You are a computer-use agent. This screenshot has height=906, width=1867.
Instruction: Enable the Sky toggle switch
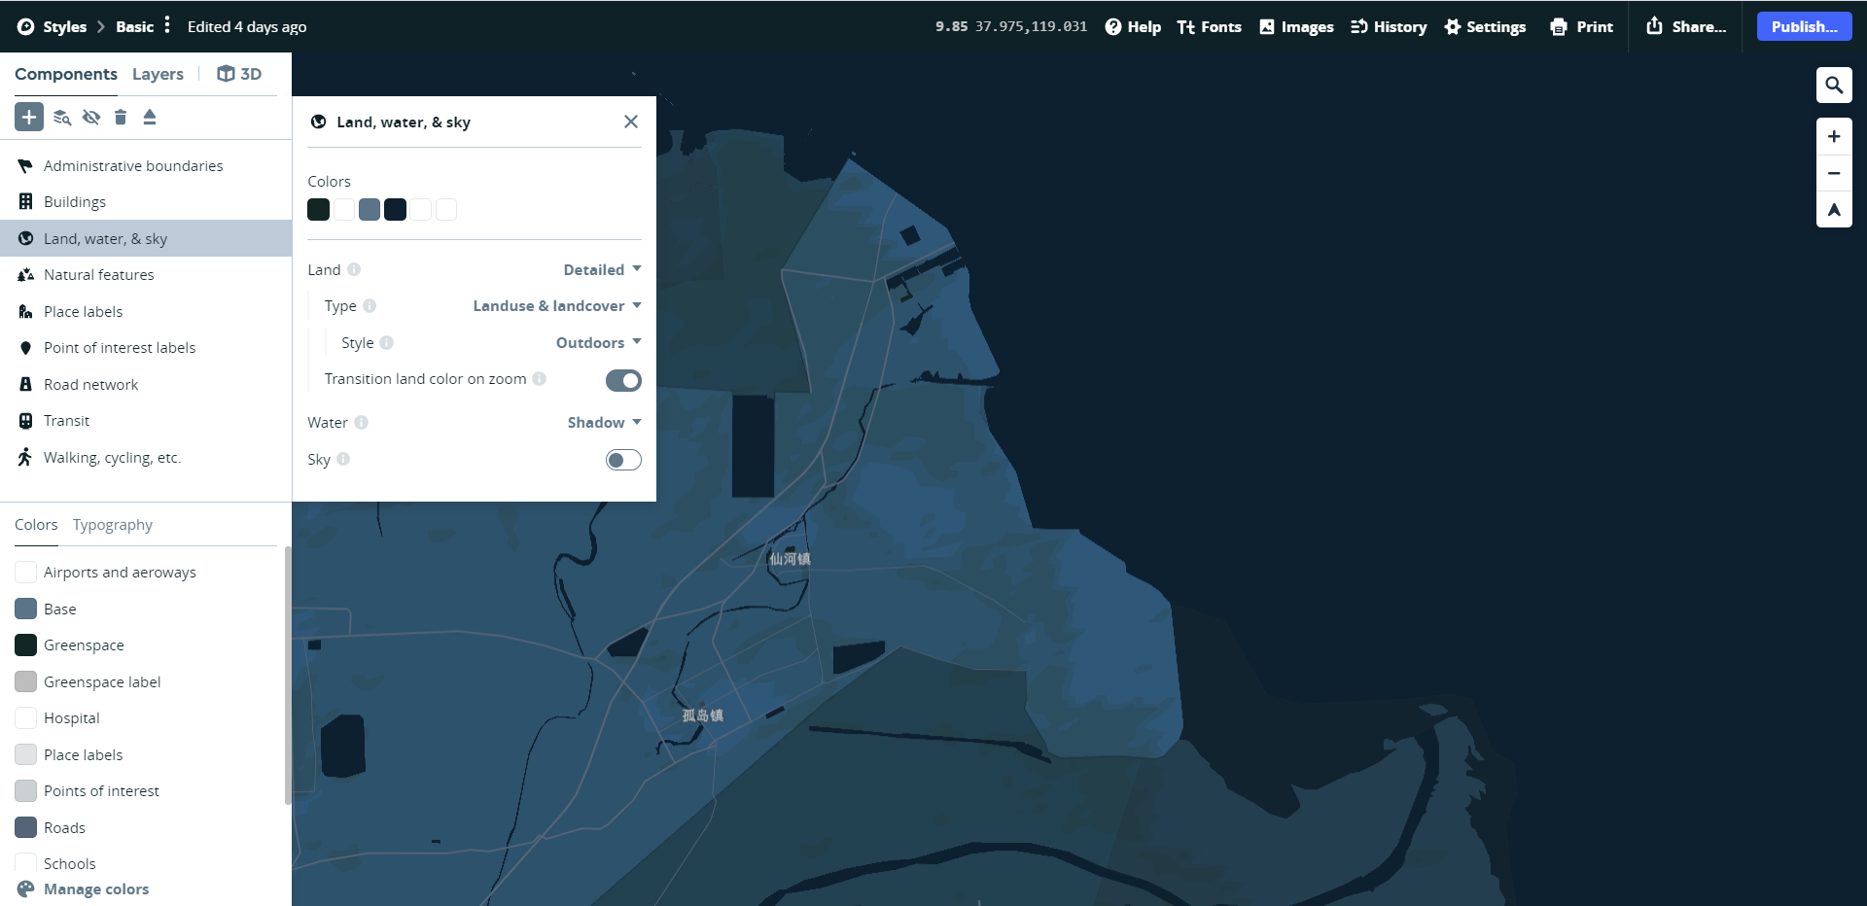pyautogui.click(x=623, y=460)
